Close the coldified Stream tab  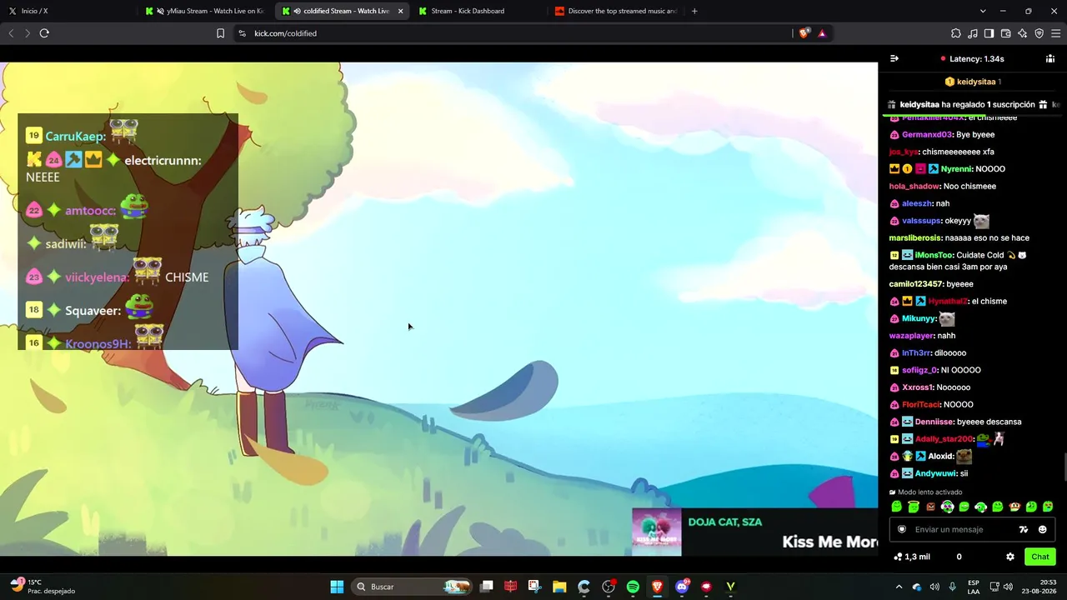pos(401,11)
